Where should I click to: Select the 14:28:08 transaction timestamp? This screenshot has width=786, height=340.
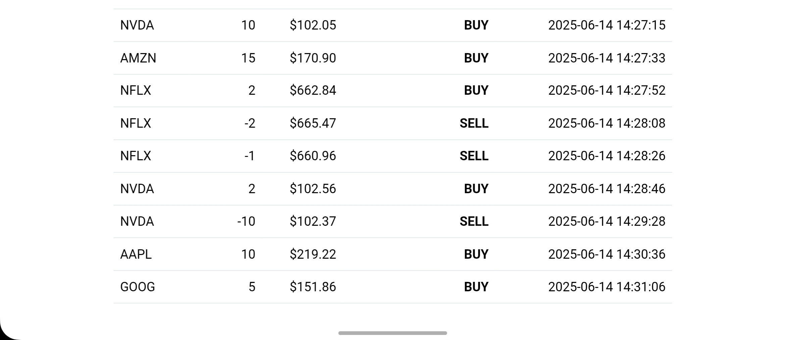coord(606,123)
